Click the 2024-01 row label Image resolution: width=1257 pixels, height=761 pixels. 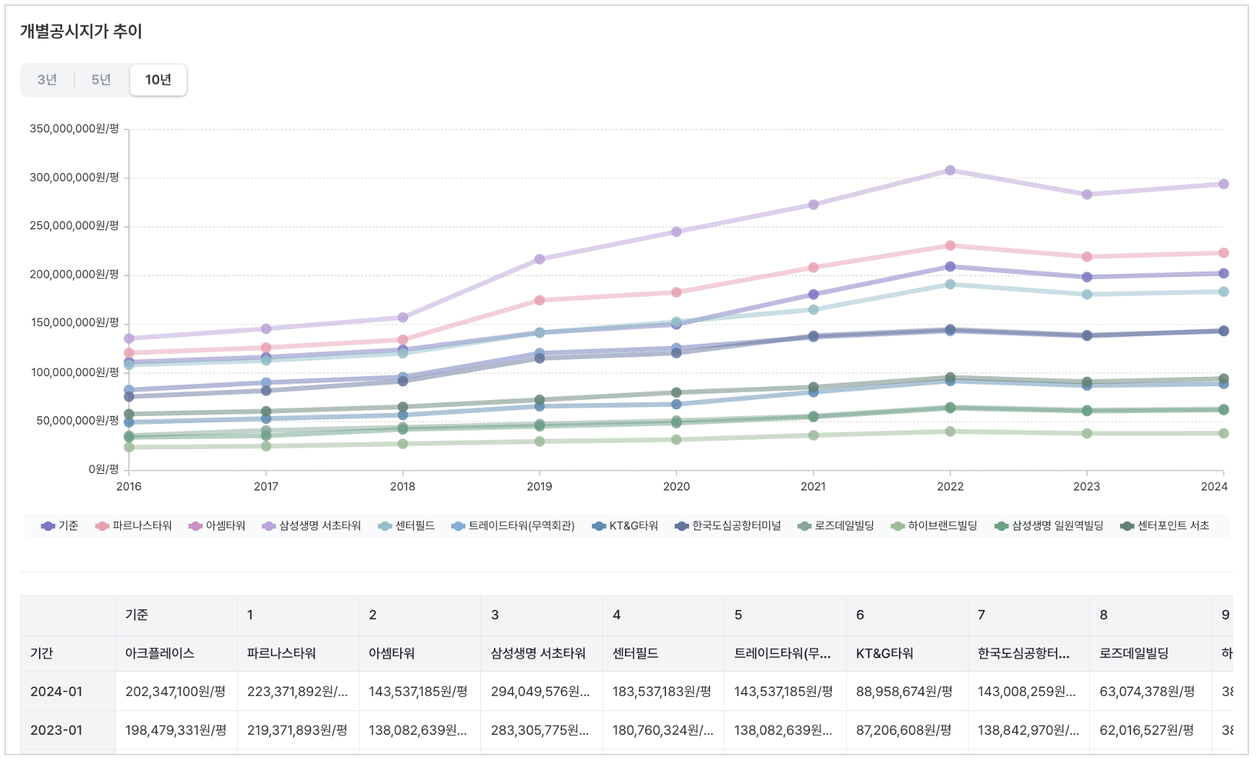(x=56, y=692)
